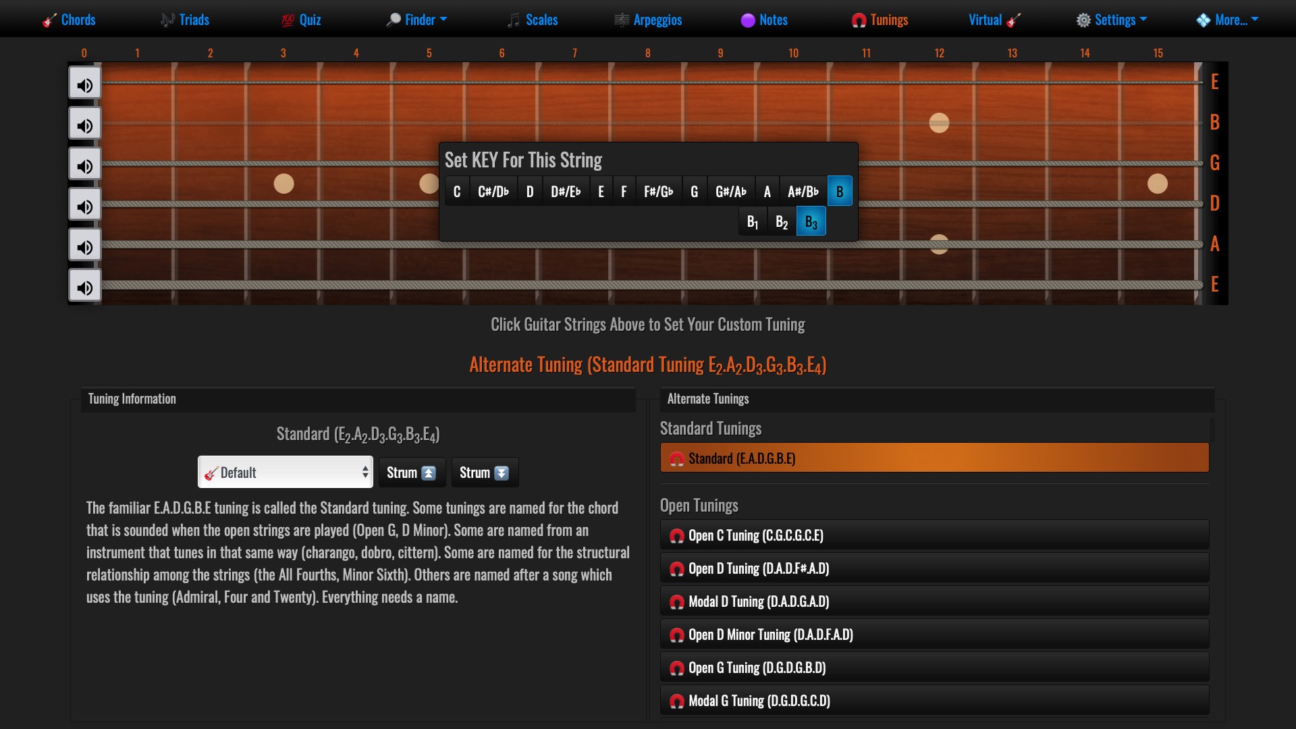Expand the More... dropdown menu
This screenshot has height=729, width=1296.
click(x=1227, y=20)
